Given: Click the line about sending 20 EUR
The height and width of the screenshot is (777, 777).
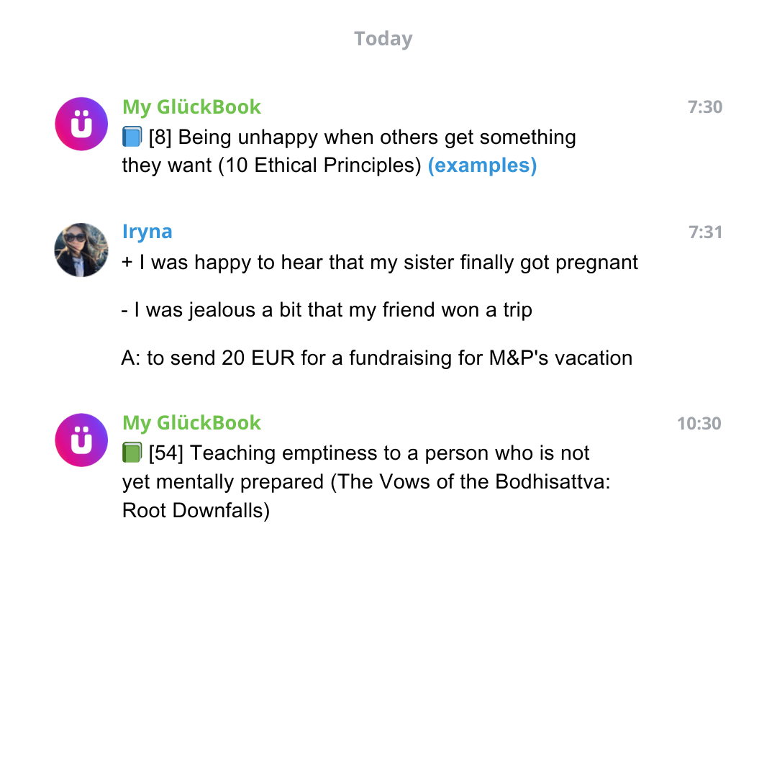Looking at the screenshot, I should tap(377, 358).
